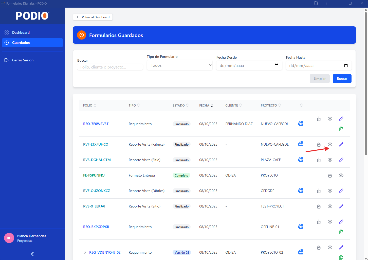Open the REQ-7F0WSV3T folio link

96,124
